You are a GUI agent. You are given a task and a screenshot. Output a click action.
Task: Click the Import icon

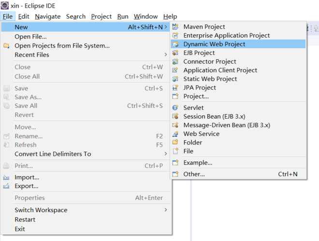point(6,177)
